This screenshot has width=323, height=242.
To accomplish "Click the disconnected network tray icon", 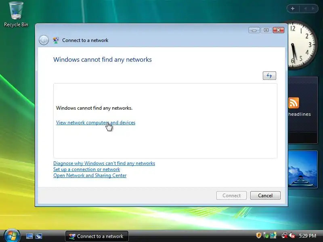I will click(x=285, y=235).
